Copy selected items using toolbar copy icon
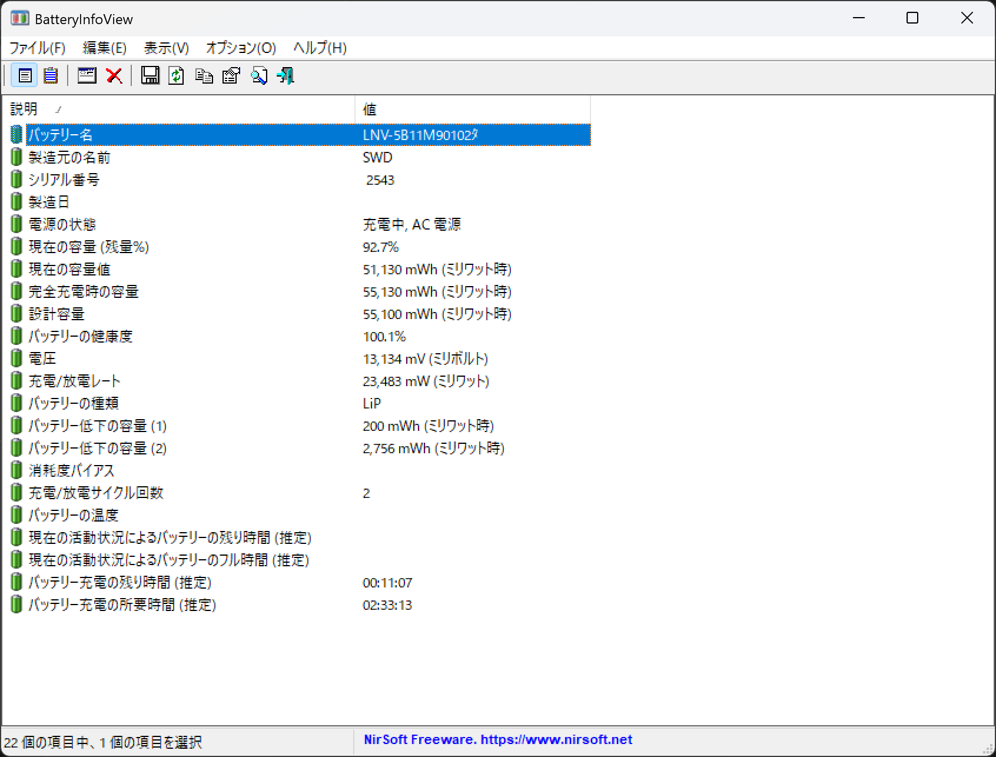996x757 pixels. pos(204,75)
